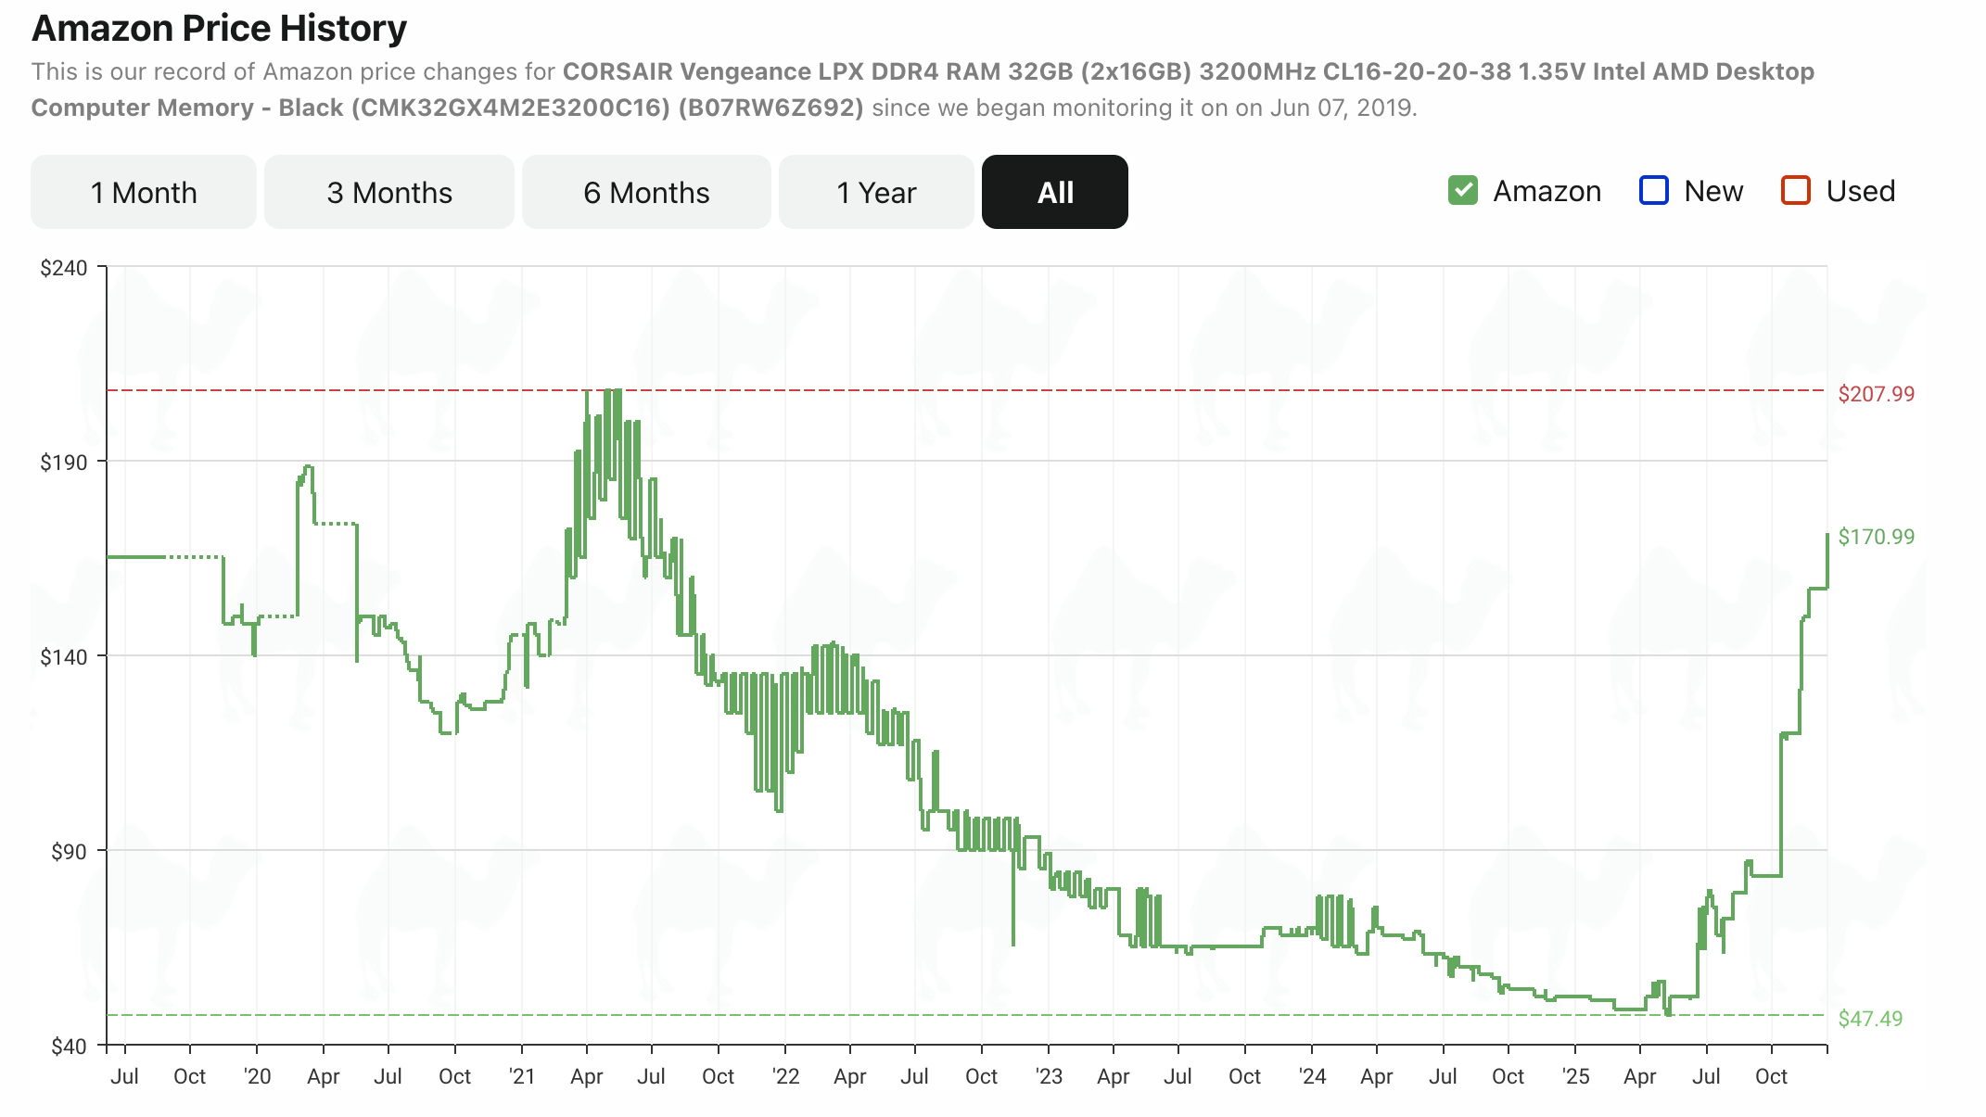Click the $140 y-axis label
Screen dimensions: 1986x1117
[63, 657]
